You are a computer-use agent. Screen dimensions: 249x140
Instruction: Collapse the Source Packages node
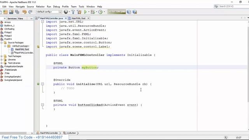click(x=2, y=42)
